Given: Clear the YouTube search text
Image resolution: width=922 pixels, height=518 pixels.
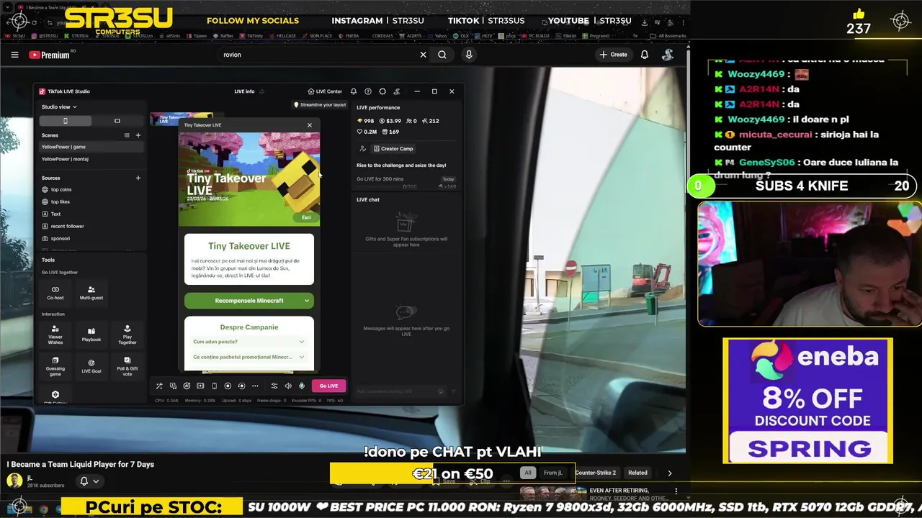Looking at the screenshot, I should point(424,55).
